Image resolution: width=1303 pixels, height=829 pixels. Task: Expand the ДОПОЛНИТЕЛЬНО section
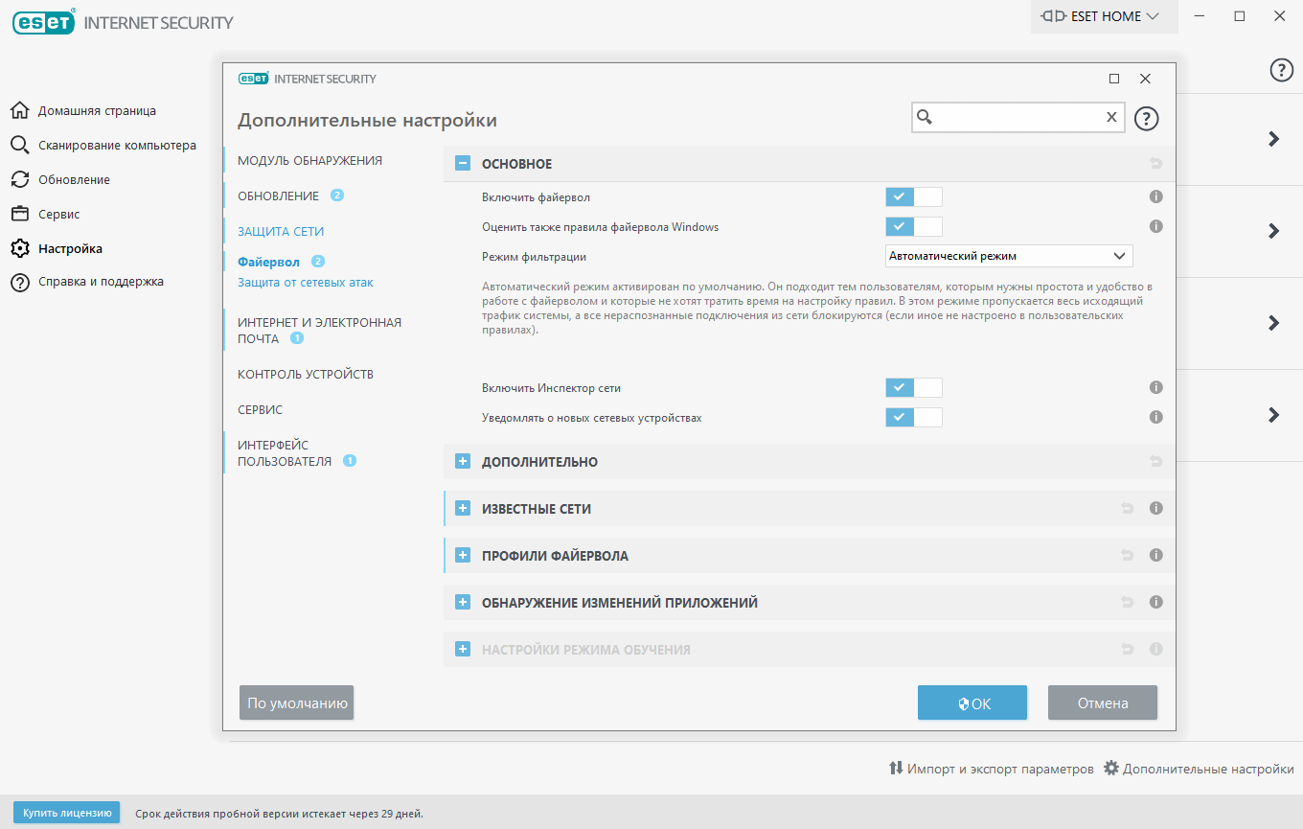tap(463, 462)
